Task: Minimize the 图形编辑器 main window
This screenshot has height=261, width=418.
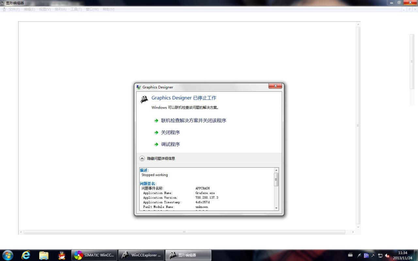Action: click(x=392, y=3)
